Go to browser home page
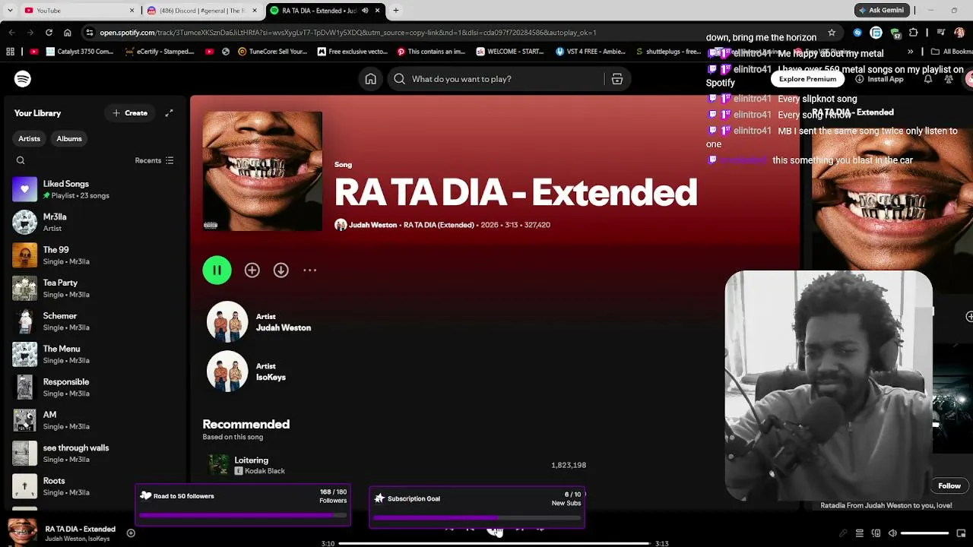This screenshot has height=547, width=973. (x=68, y=33)
